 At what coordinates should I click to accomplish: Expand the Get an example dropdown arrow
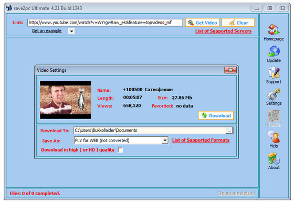pyautogui.click(x=71, y=31)
